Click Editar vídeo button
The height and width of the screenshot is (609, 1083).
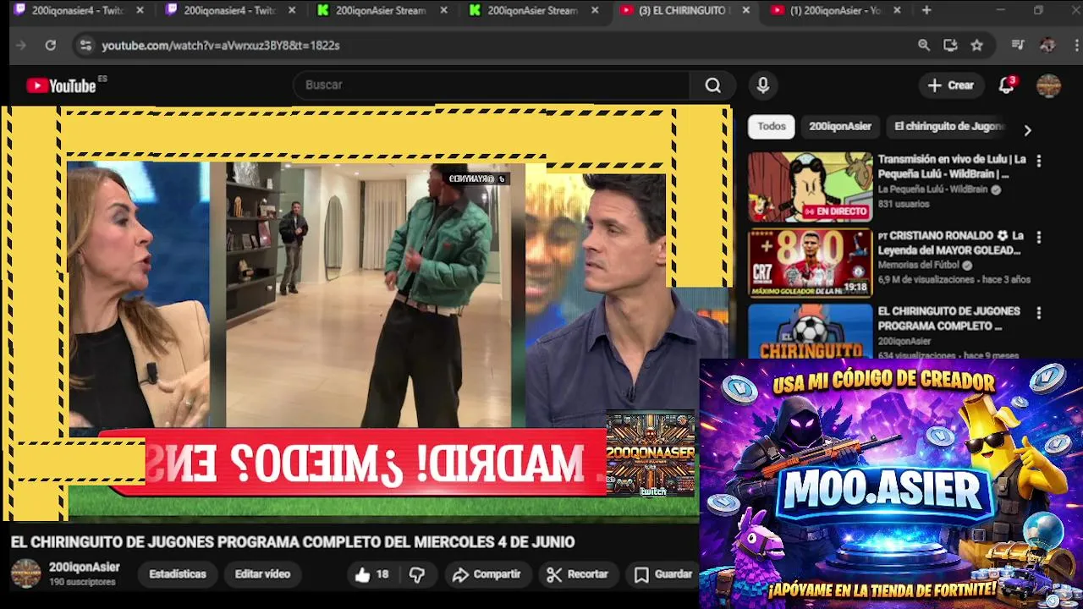coord(262,574)
